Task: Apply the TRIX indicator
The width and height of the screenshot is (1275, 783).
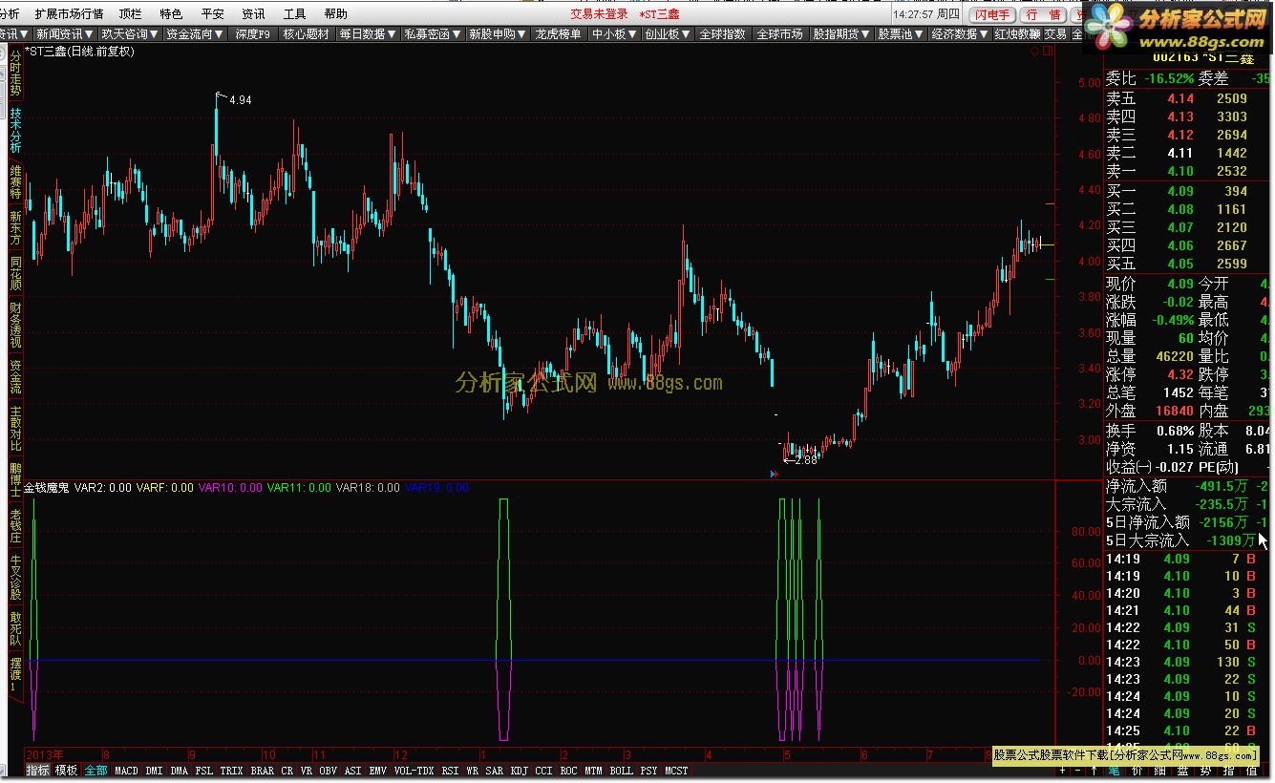Action: pyautogui.click(x=231, y=771)
